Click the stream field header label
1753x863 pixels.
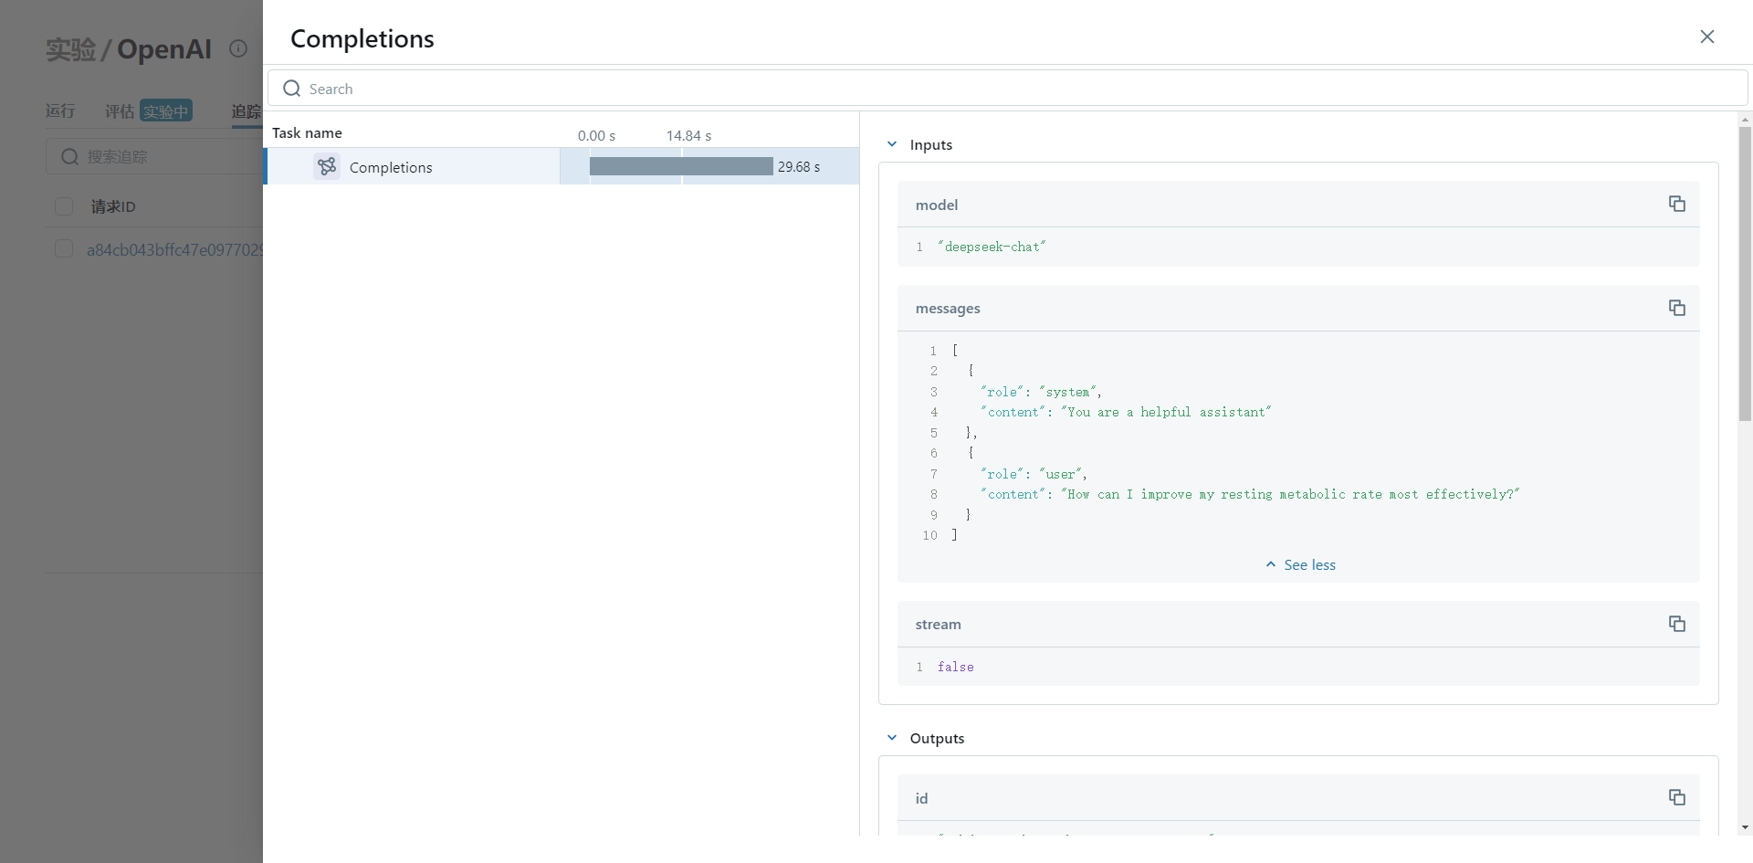click(938, 625)
